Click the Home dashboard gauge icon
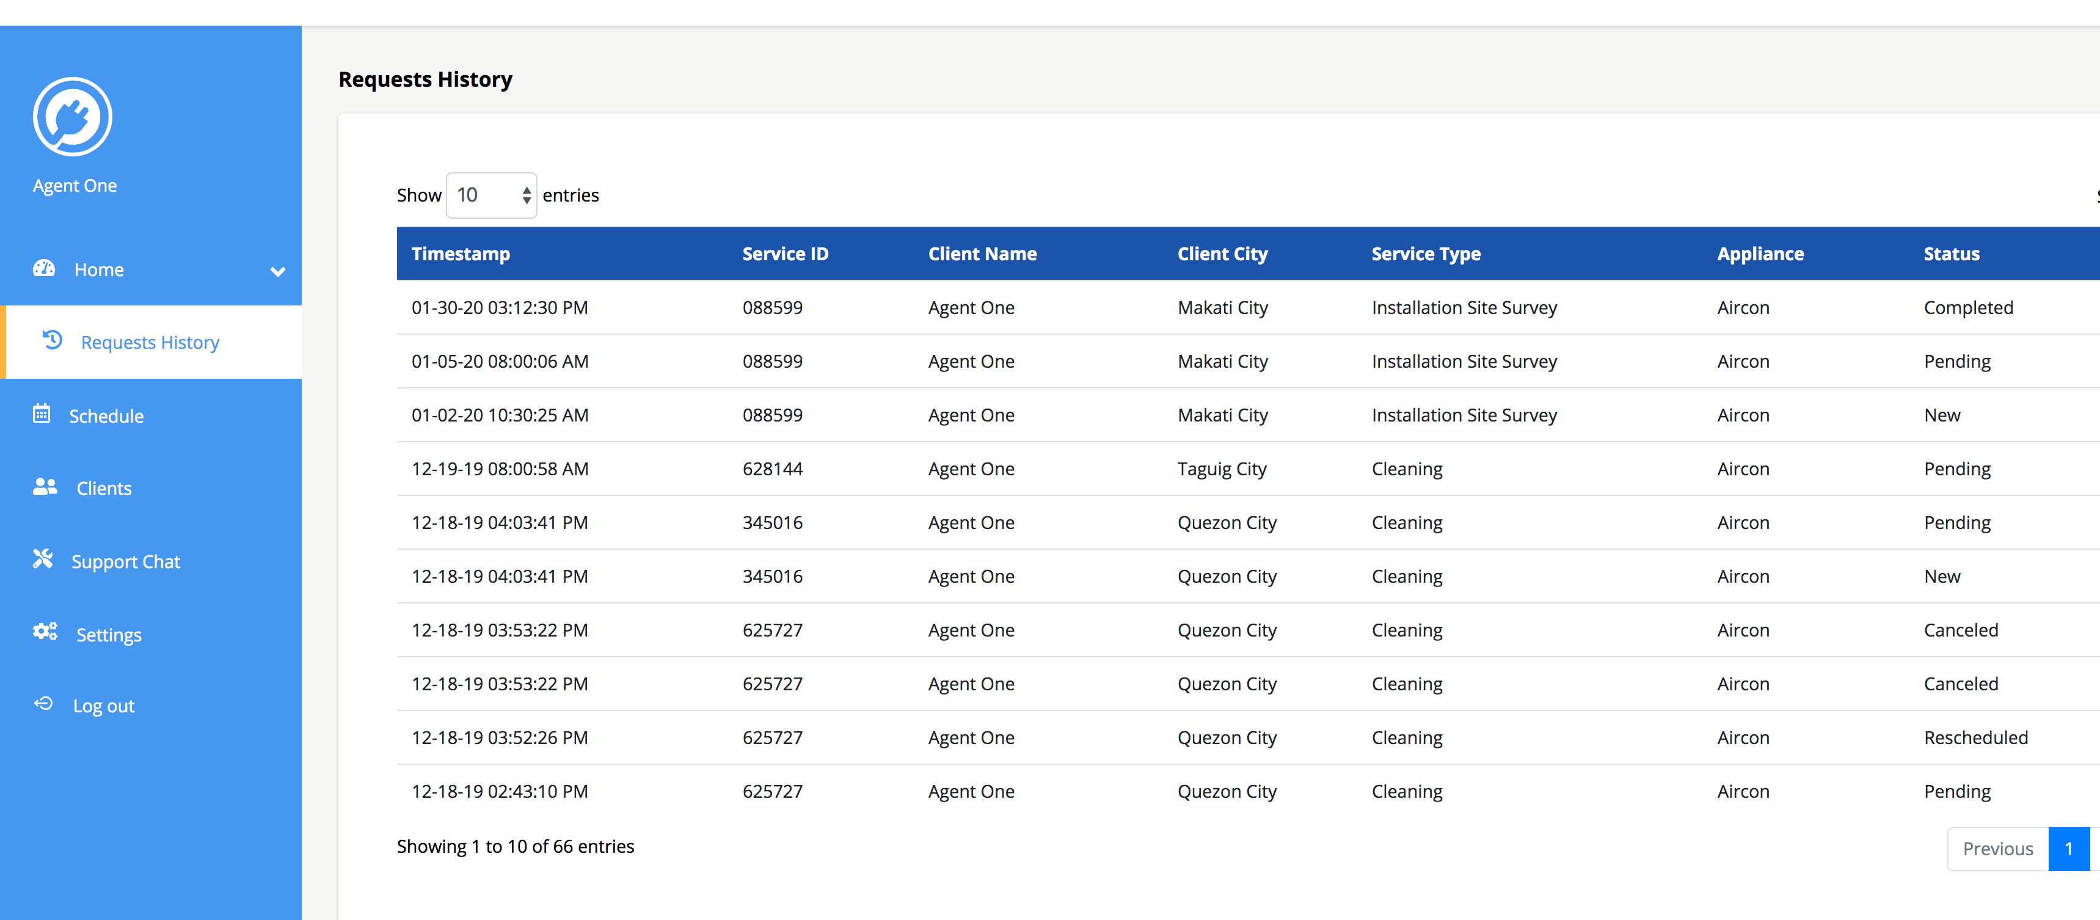The height and width of the screenshot is (920, 2100). [44, 268]
